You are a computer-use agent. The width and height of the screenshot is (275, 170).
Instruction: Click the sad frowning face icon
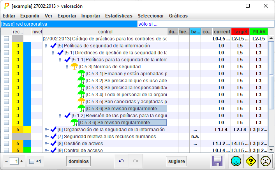coord(266,161)
